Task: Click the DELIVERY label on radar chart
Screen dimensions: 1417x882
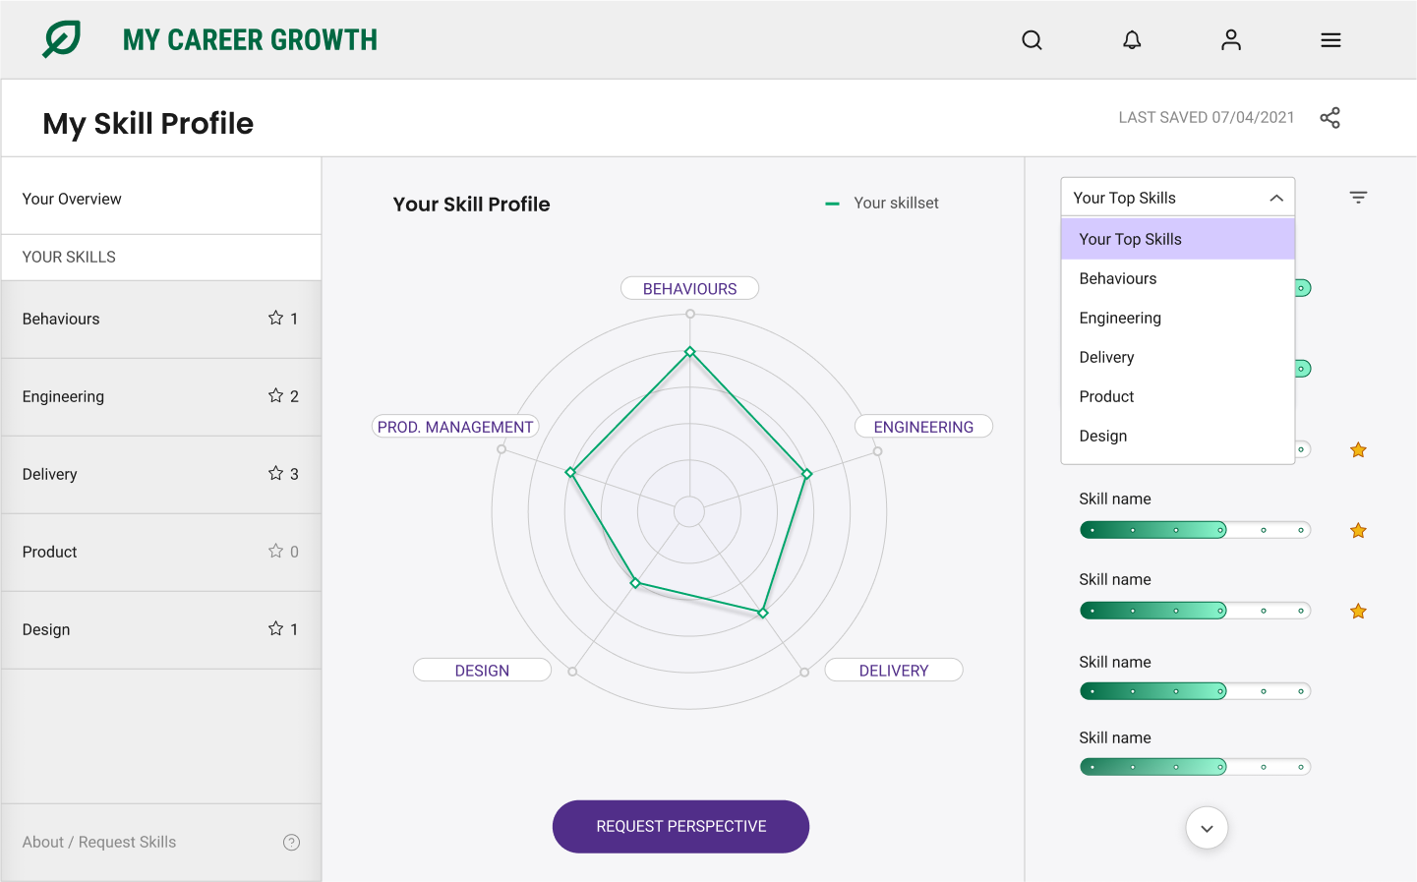Action: point(893,671)
